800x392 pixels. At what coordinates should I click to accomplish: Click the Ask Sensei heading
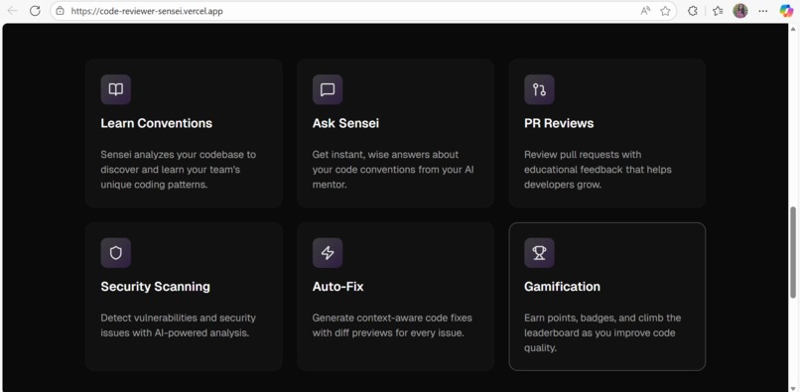coord(346,123)
